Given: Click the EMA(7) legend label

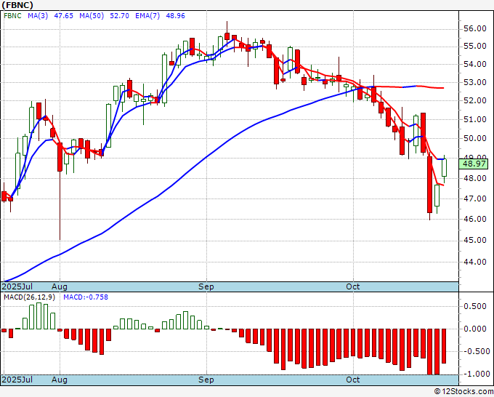Looking at the screenshot, I should [147, 16].
